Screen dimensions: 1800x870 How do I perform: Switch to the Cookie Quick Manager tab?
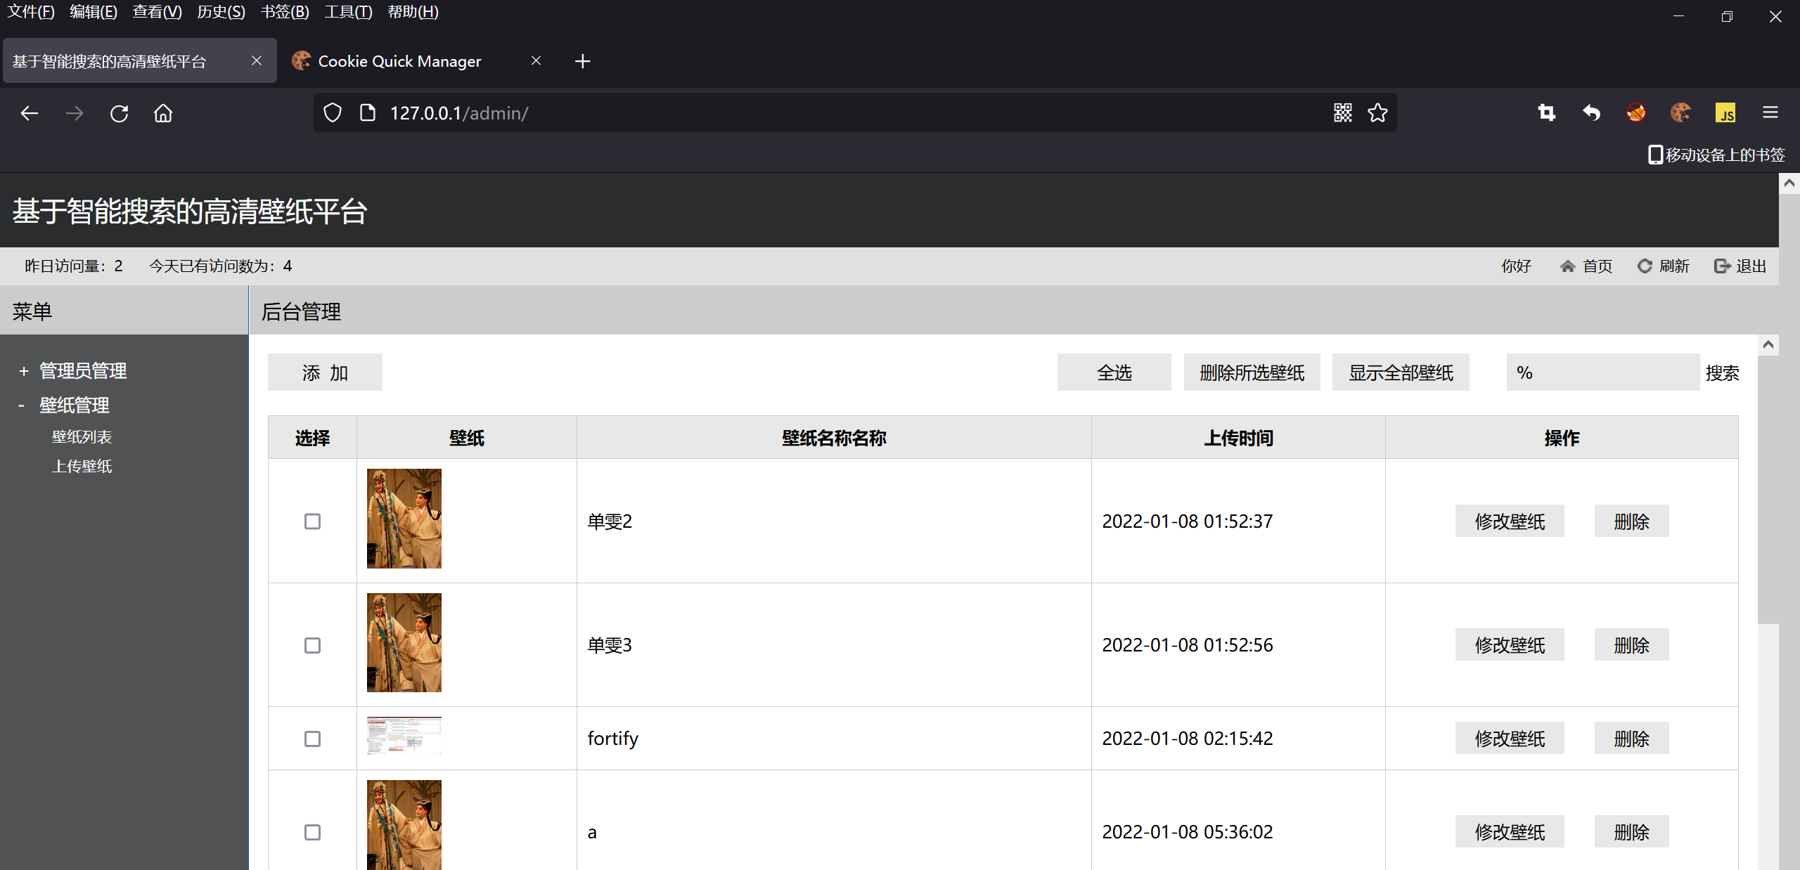399,61
